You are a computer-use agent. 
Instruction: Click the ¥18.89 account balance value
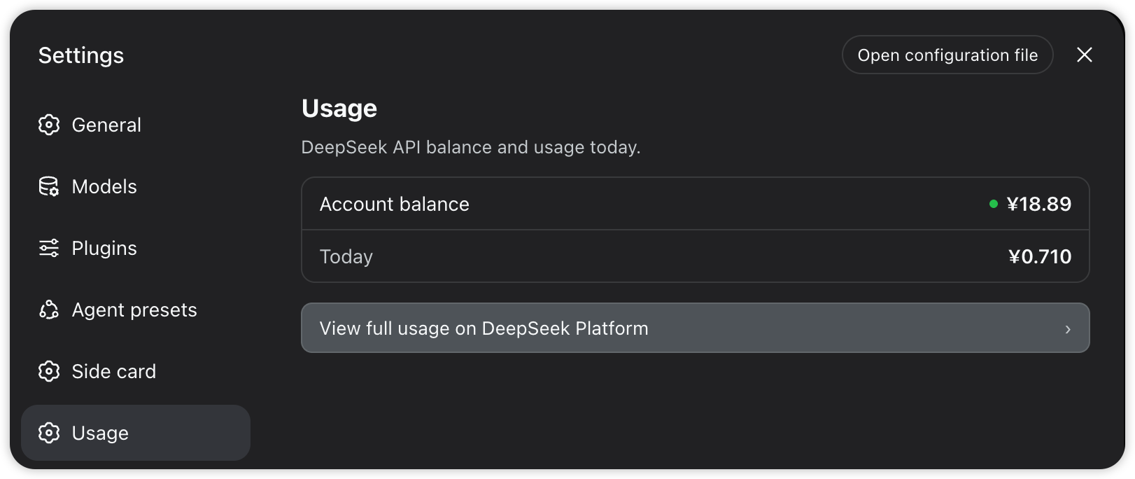(x=1039, y=204)
